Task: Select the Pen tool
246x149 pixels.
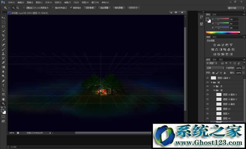Action: click(3, 81)
